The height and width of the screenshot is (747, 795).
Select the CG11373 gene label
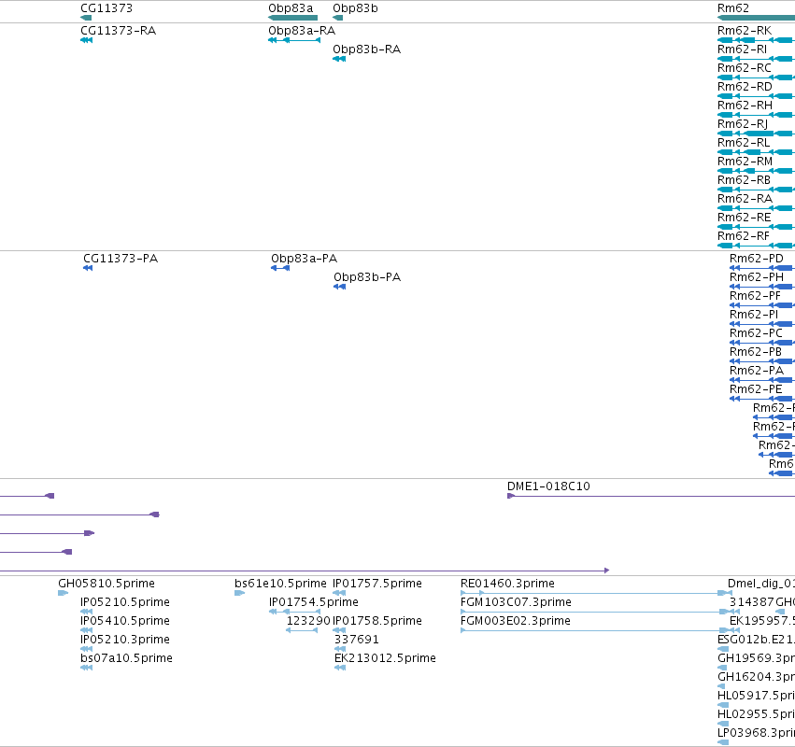[x=106, y=8]
